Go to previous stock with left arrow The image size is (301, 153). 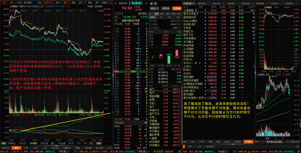[115, 3]
